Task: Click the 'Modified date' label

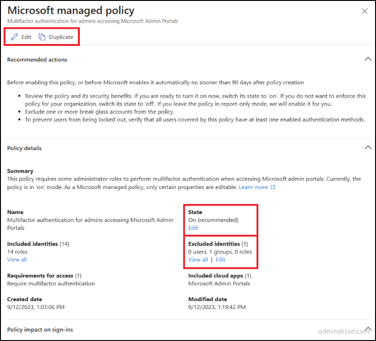Action: (207, 299)
